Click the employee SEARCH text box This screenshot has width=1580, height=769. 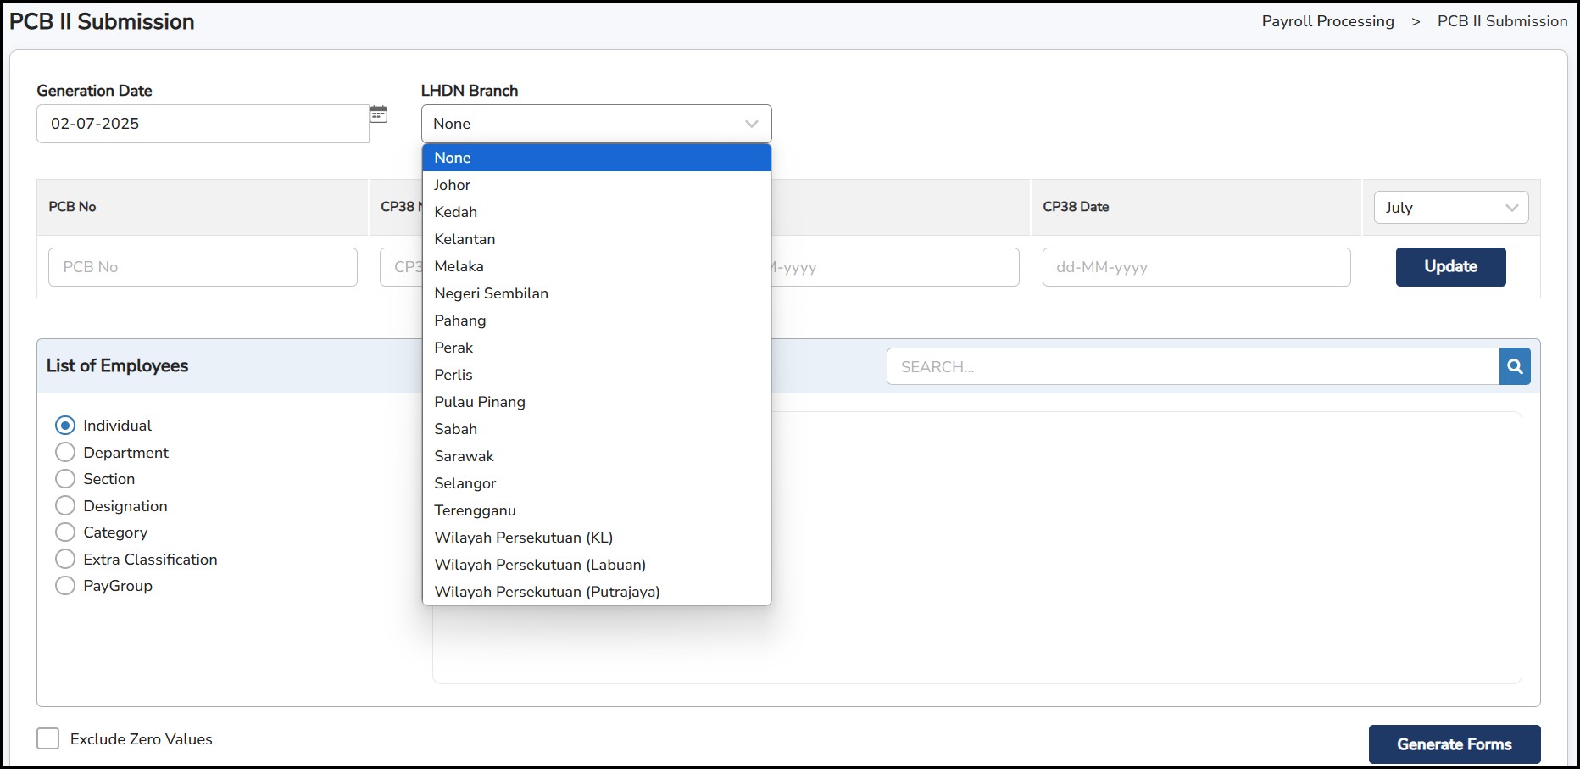point(1192,366)
